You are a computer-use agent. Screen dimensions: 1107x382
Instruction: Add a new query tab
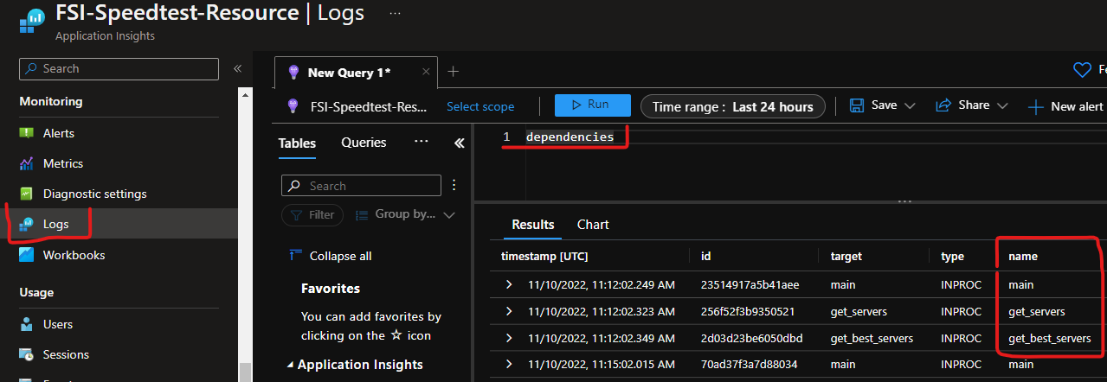click(x=453, y=72)
